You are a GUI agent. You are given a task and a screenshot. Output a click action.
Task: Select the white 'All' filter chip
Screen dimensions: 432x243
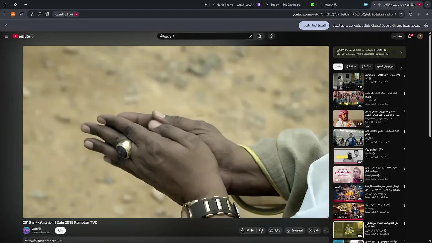[x=338, y=66]
